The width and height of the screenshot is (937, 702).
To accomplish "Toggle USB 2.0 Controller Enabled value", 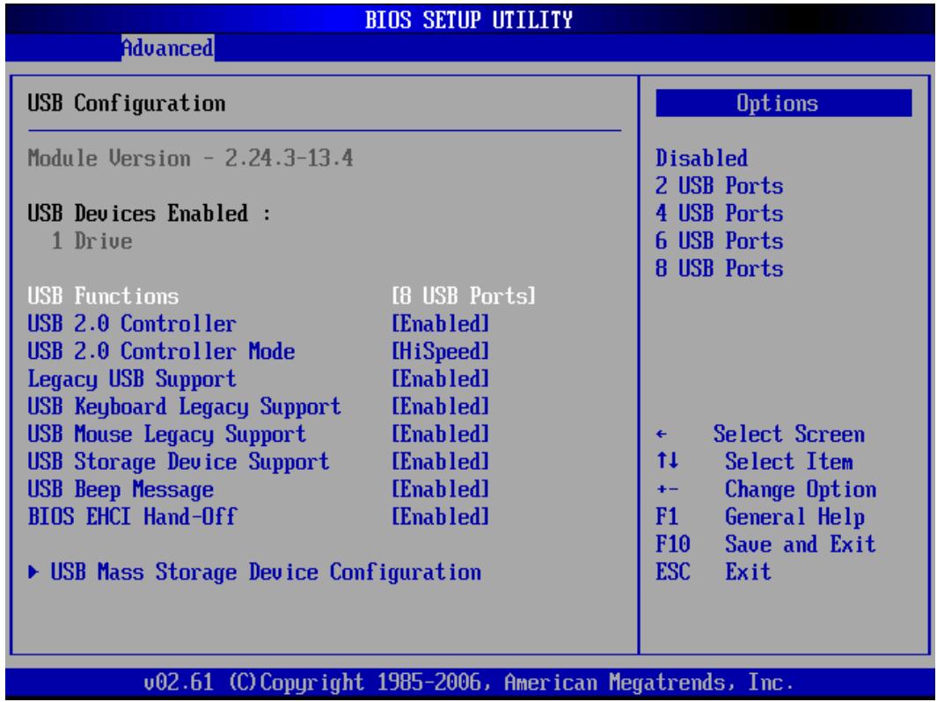I will pyautogui.click(x=441, y=324).
